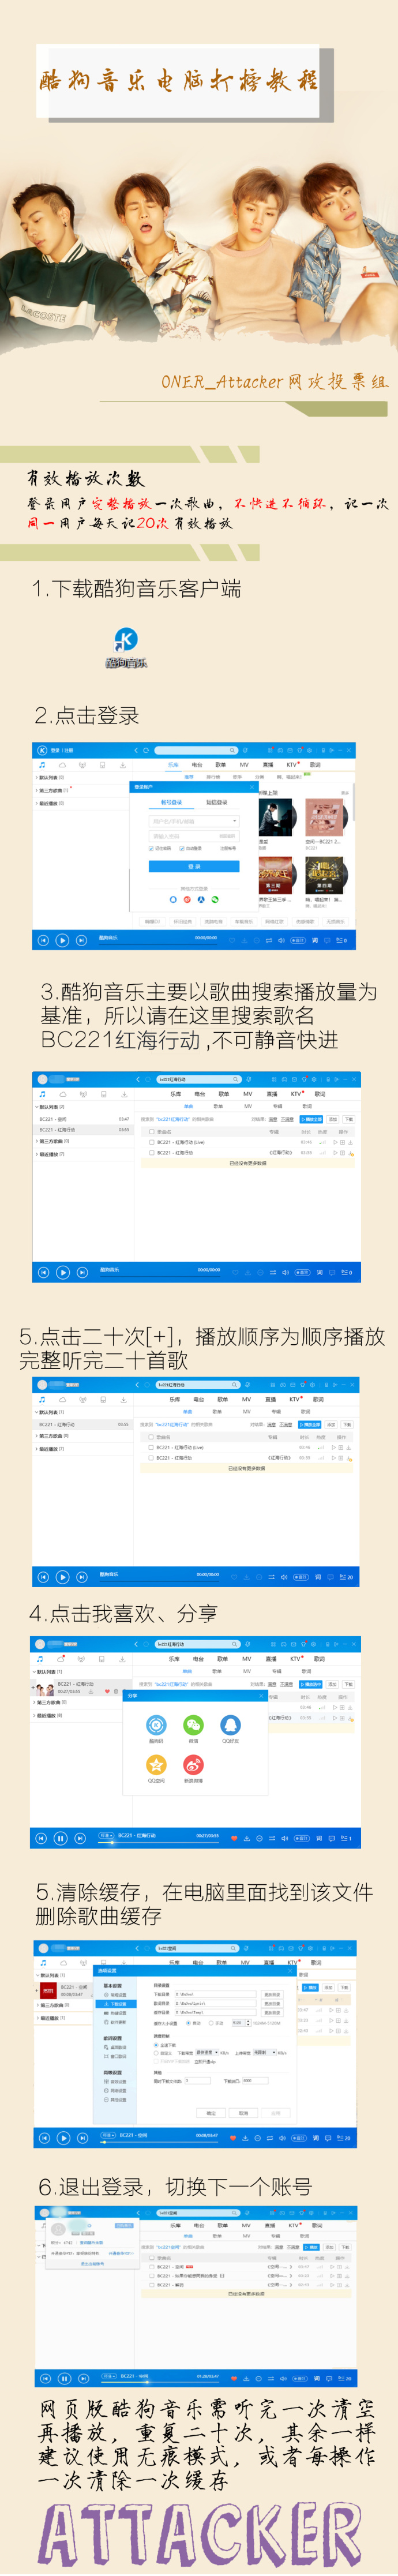Click first 更改目录 button in settings dialog

tap(271, 1994)
